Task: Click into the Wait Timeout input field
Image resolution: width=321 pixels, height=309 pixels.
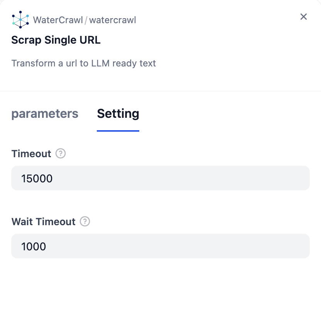Action: [x=160, y=246]
